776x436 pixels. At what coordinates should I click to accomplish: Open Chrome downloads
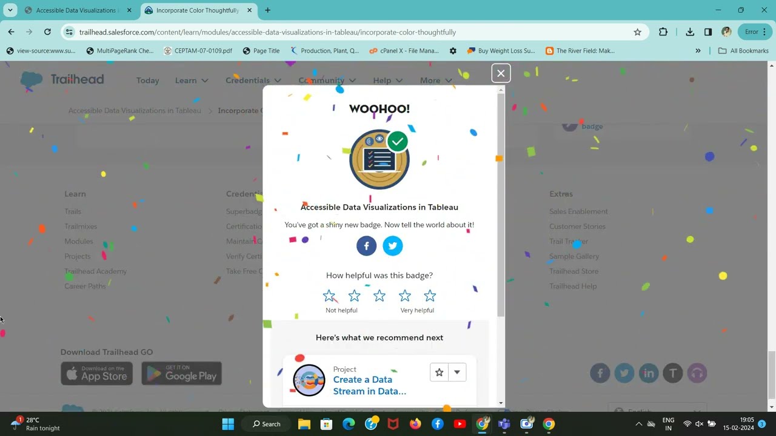click(690, 32)
